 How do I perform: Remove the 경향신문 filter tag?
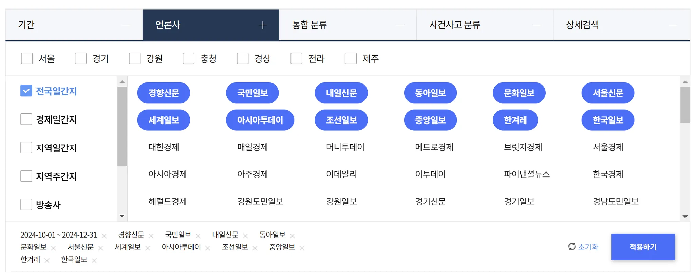point(151,236)
